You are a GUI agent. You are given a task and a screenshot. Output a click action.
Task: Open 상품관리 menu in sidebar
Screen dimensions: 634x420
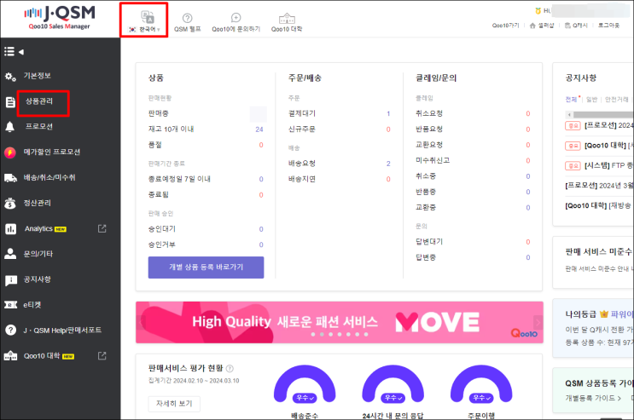click(x=39, y=101)
